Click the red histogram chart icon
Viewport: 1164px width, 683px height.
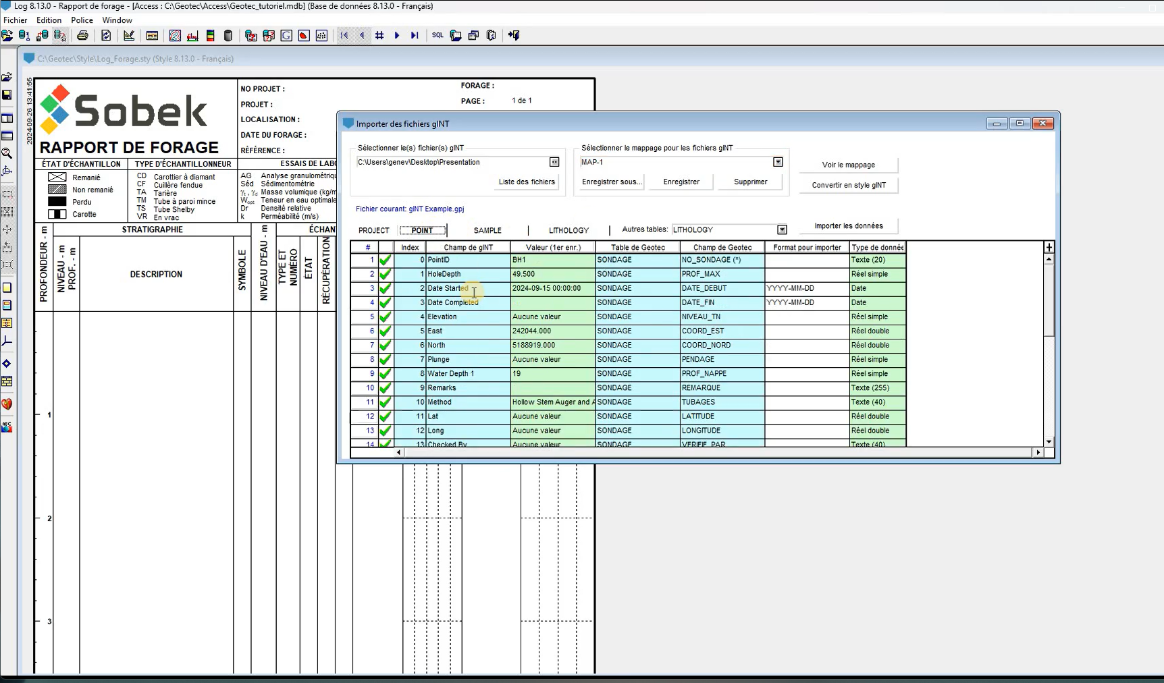coord(192,36)
